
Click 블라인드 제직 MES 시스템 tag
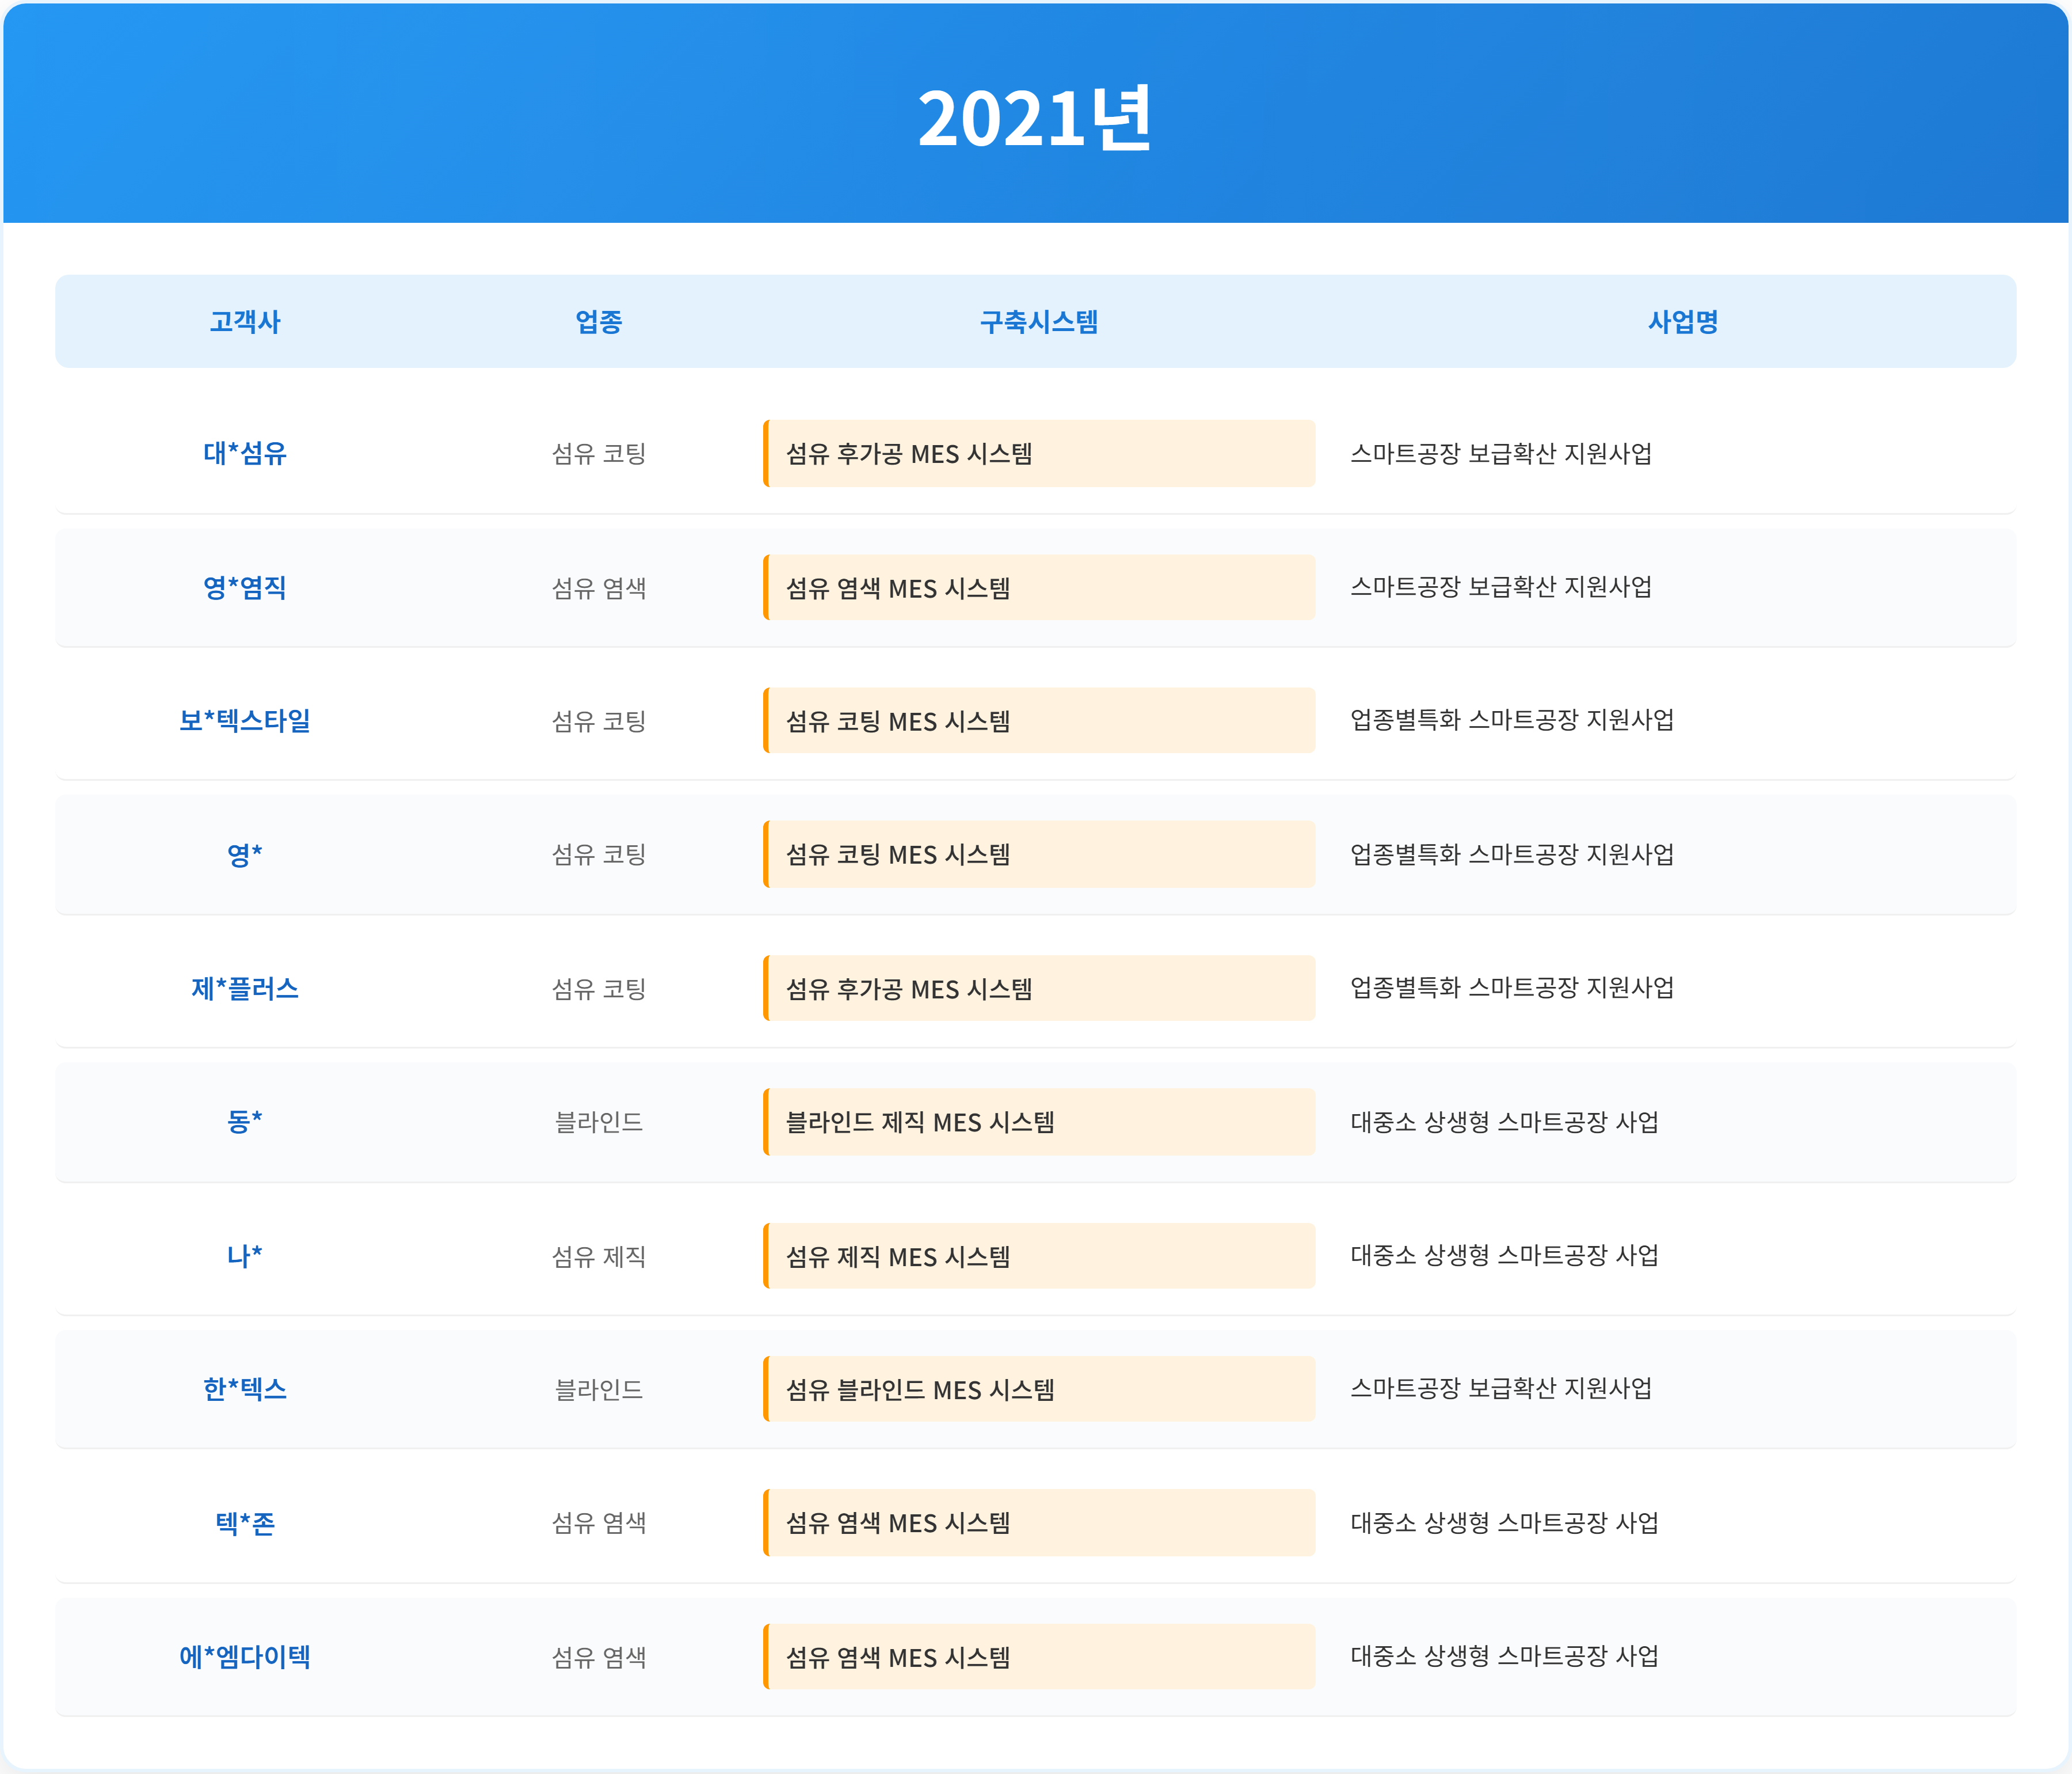(920, 1122)
